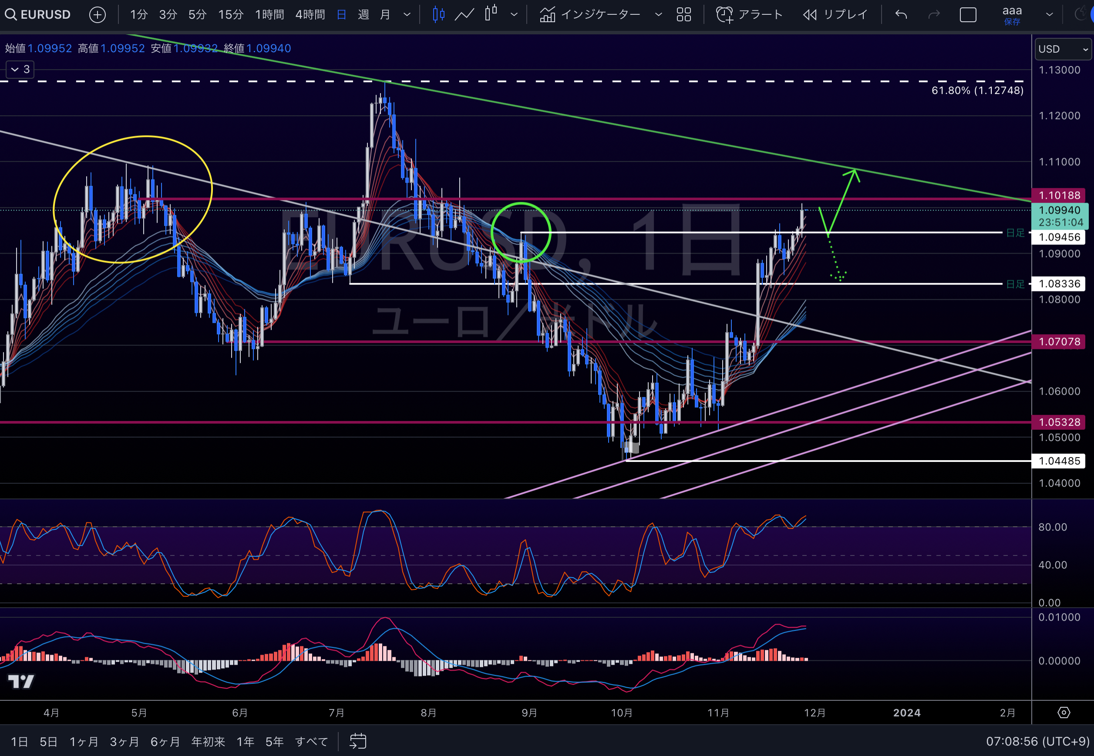Click the fullscreen square layout icon

point(968,15)
